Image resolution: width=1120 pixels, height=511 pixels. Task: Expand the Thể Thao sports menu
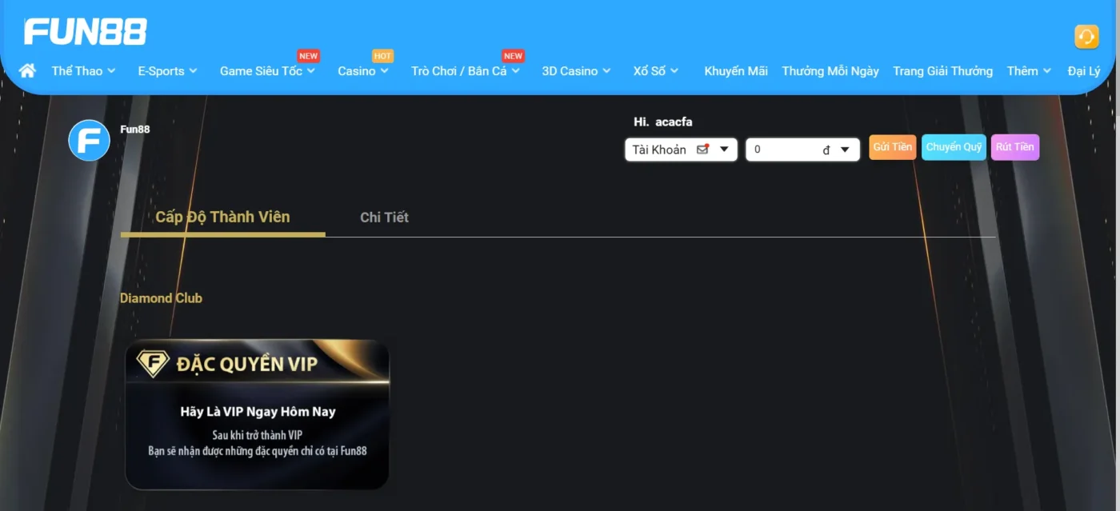coord(83,71)
